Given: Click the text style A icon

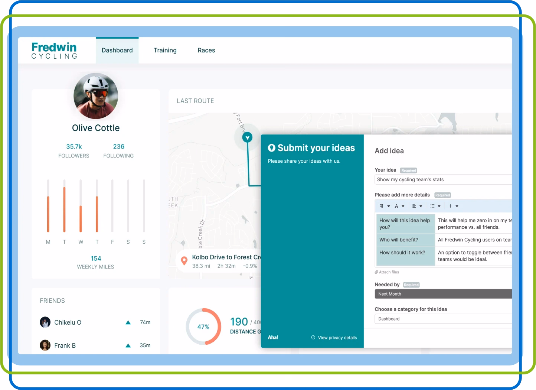Looking at the screenshot, I should click(396, 206).
